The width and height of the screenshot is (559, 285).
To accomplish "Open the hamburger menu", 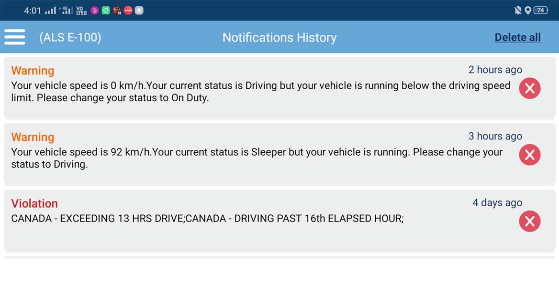I will 15,37.
